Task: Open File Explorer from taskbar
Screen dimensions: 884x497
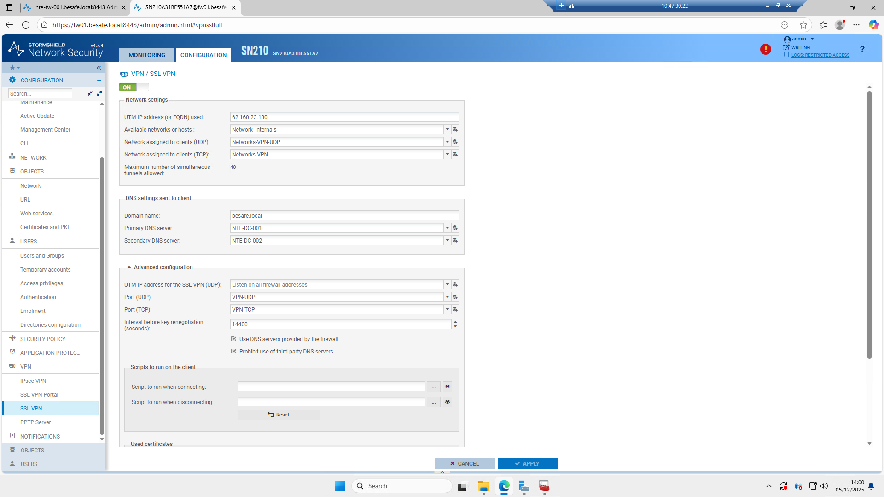Action: pyautogui.click(x=483, y=486)
